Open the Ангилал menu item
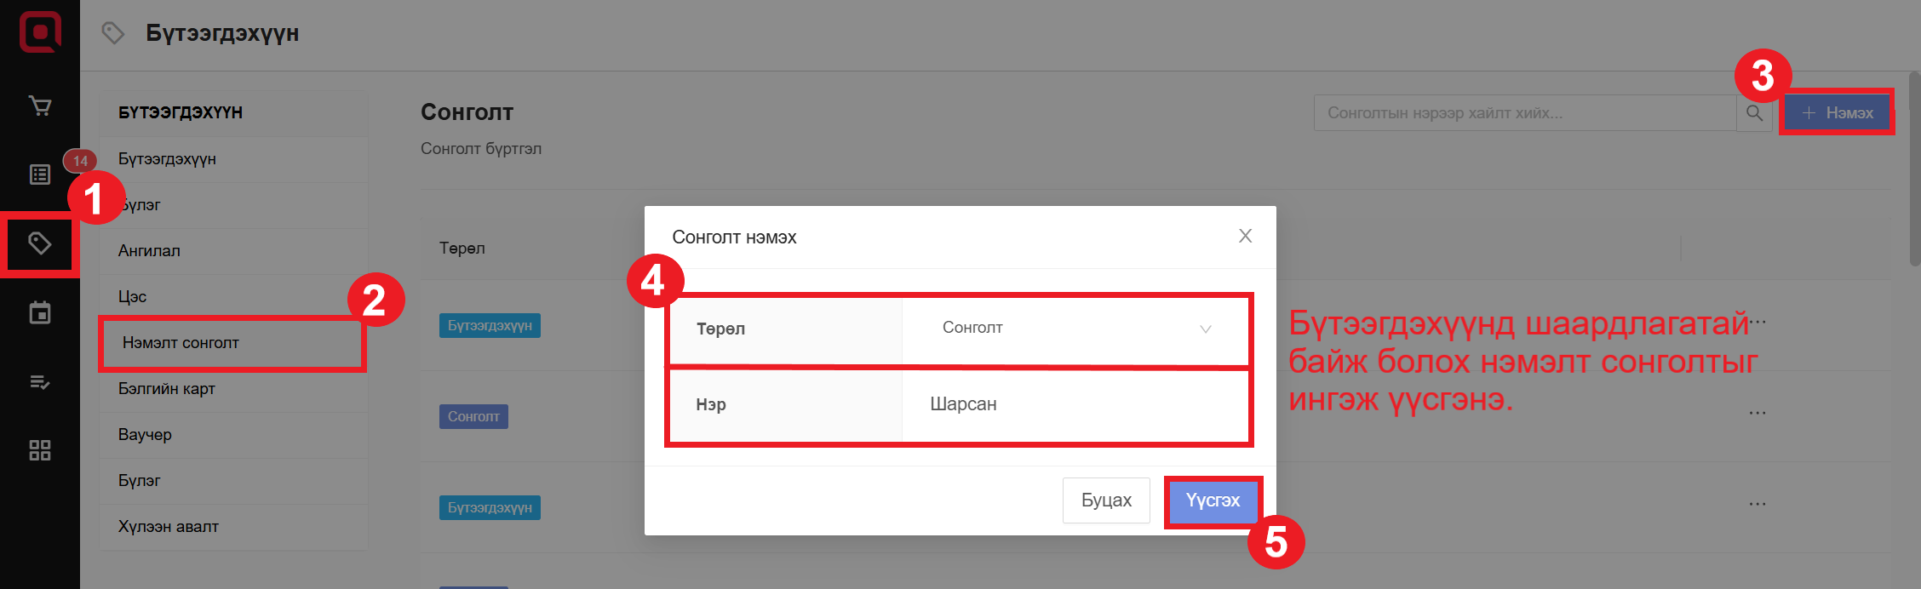Screen dimensions: 1921x589 point(149,251)
